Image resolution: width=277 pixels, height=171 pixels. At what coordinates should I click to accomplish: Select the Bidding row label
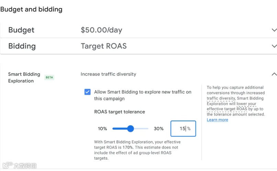point(22,46)
